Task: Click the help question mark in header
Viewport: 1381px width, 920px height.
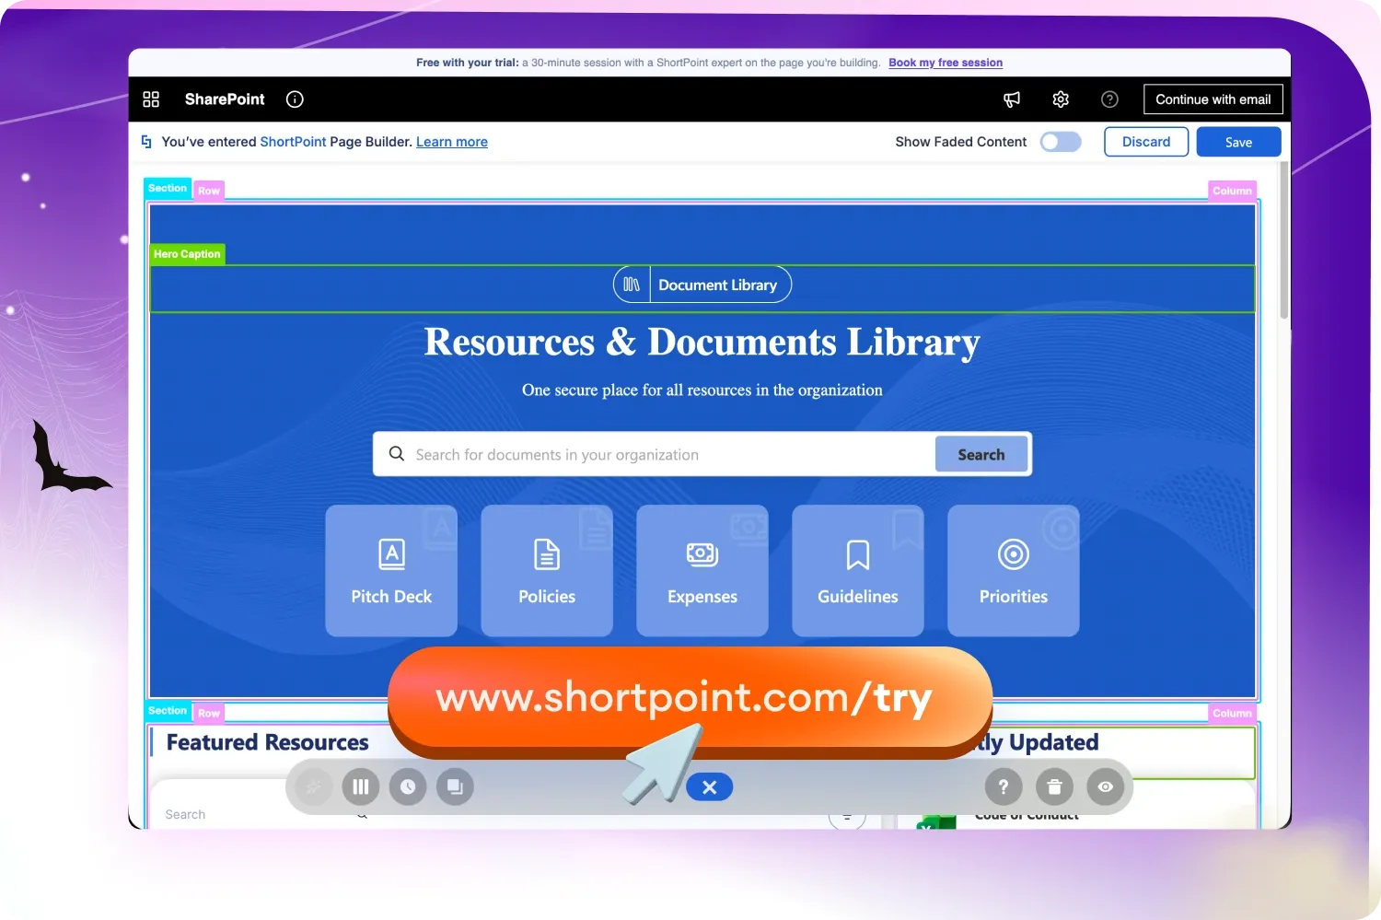Action: (1110, 99)
